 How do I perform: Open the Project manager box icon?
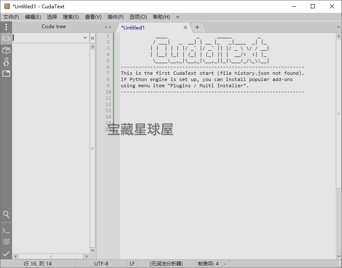pyautogui.click(x=6, y=50)
